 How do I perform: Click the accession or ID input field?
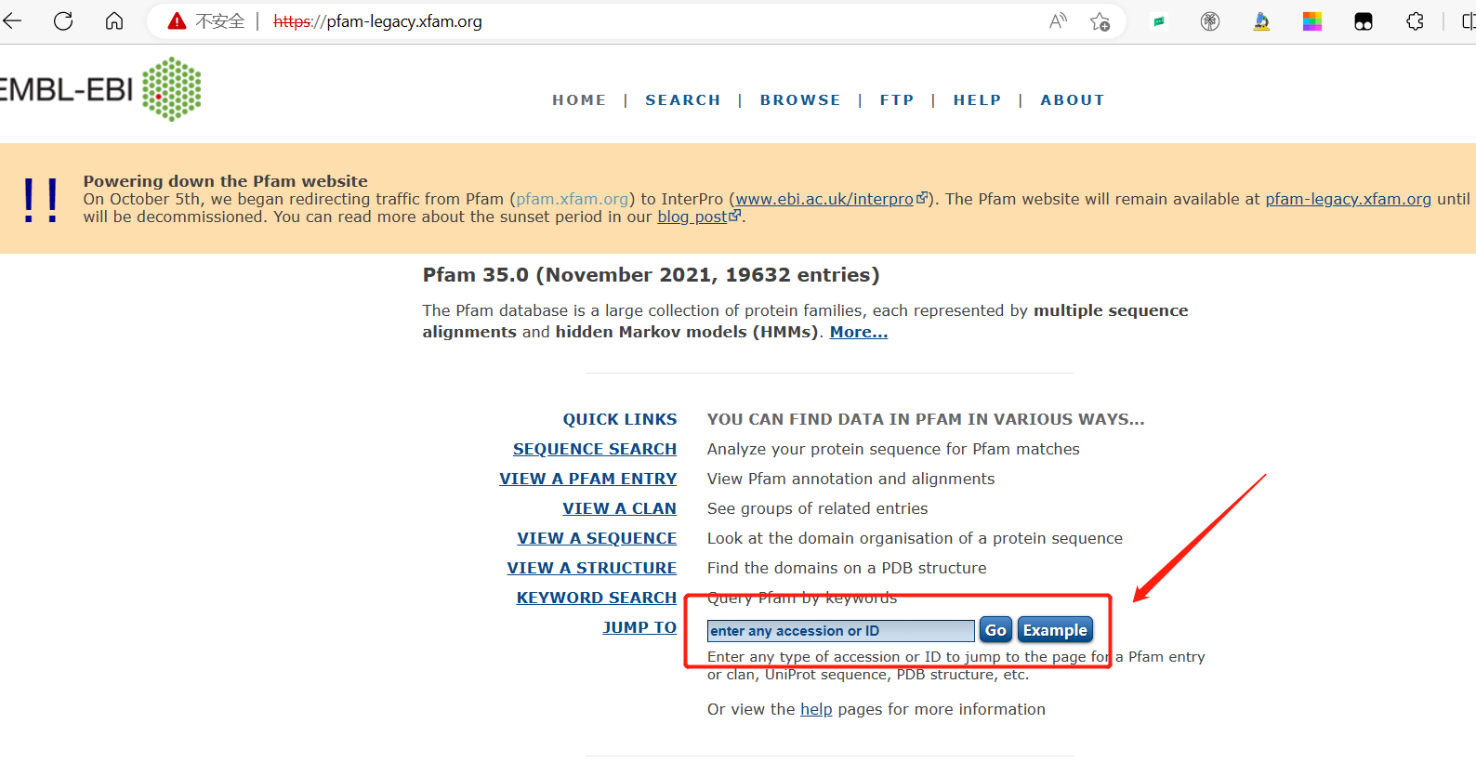[841, 631]
